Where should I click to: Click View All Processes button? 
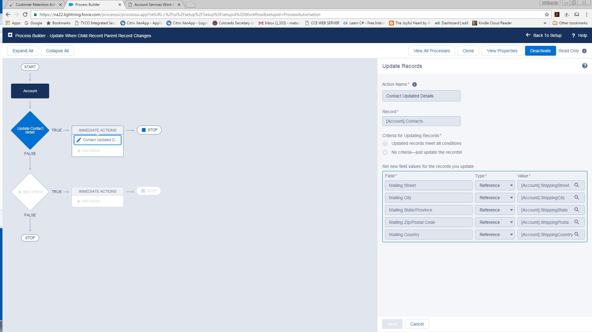431,51
